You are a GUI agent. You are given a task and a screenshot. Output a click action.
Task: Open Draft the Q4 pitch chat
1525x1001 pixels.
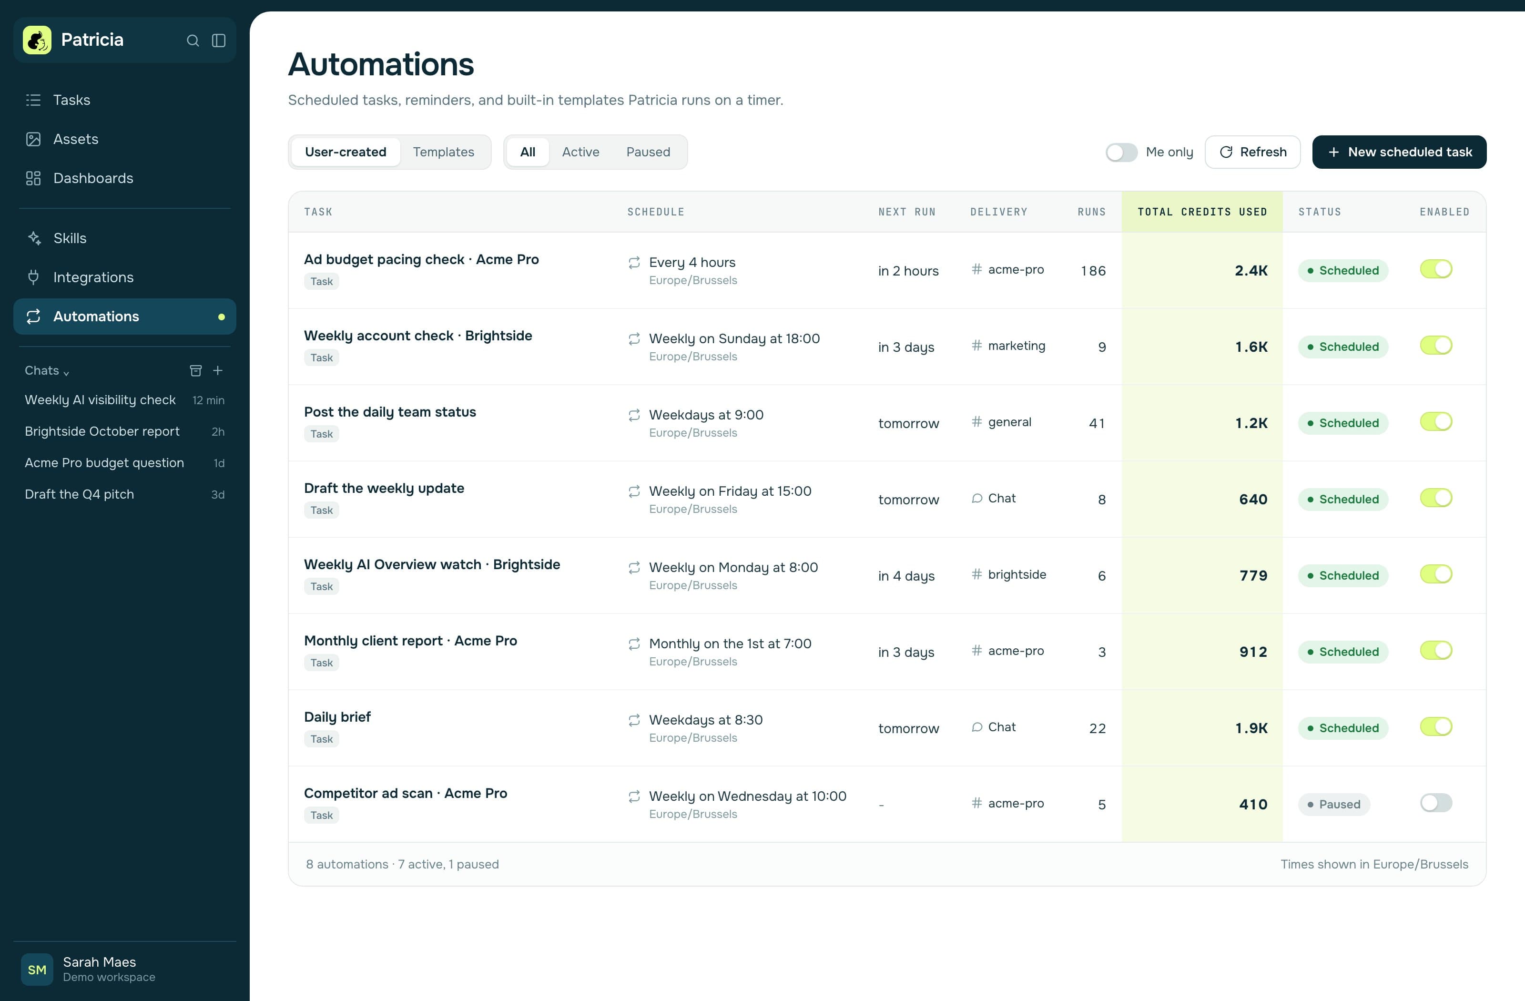pyautogui.click(x=125, y=494)
